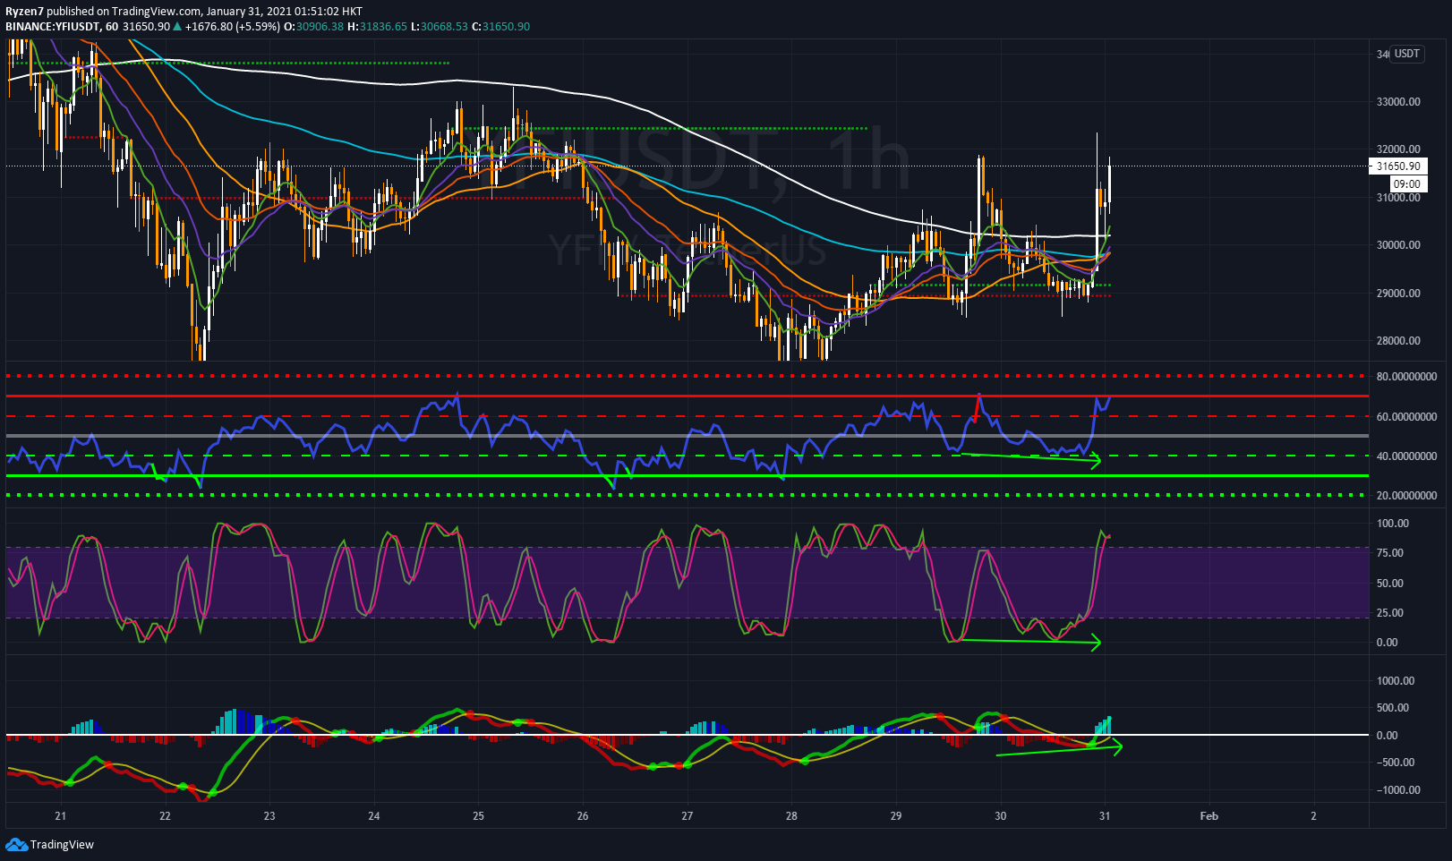Click the 29000.00 price axis label

click(1398, 294)
